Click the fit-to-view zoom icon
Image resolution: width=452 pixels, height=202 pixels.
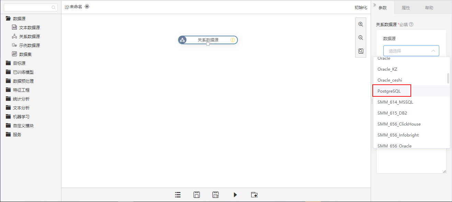pos(361,51)
